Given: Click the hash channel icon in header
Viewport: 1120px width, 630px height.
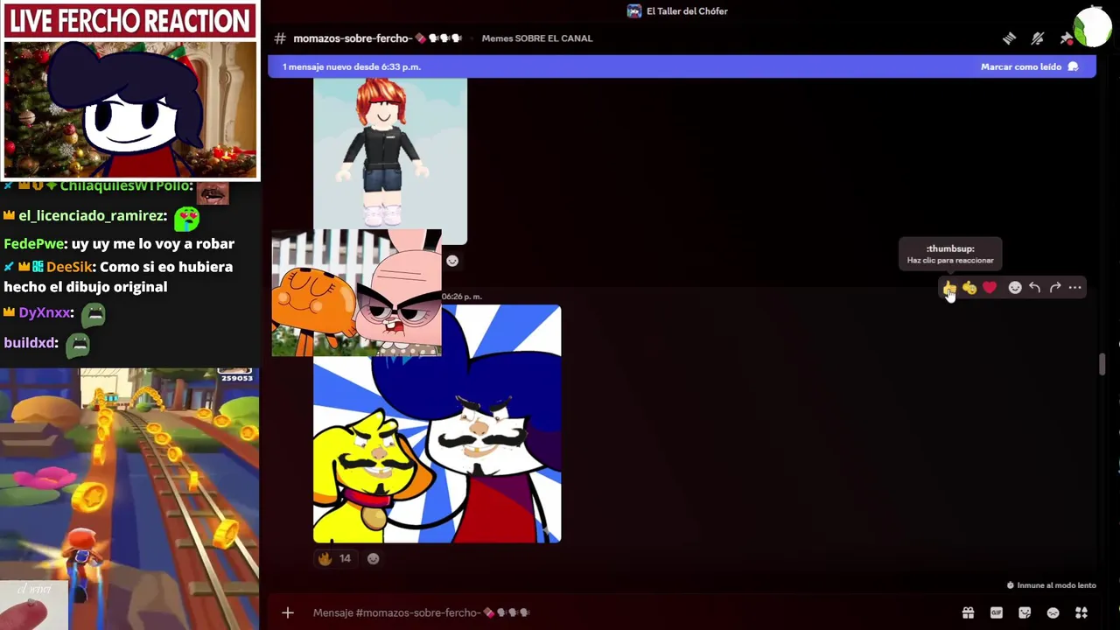Looking at the screenshot, I should 280,38.
